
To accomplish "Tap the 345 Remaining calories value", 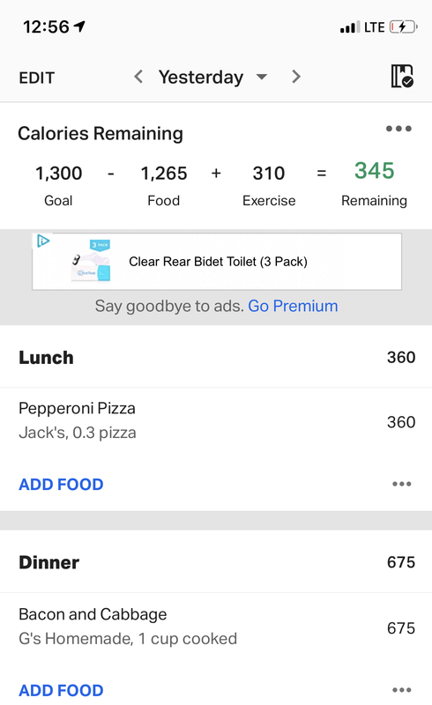I will coord(374,171).
